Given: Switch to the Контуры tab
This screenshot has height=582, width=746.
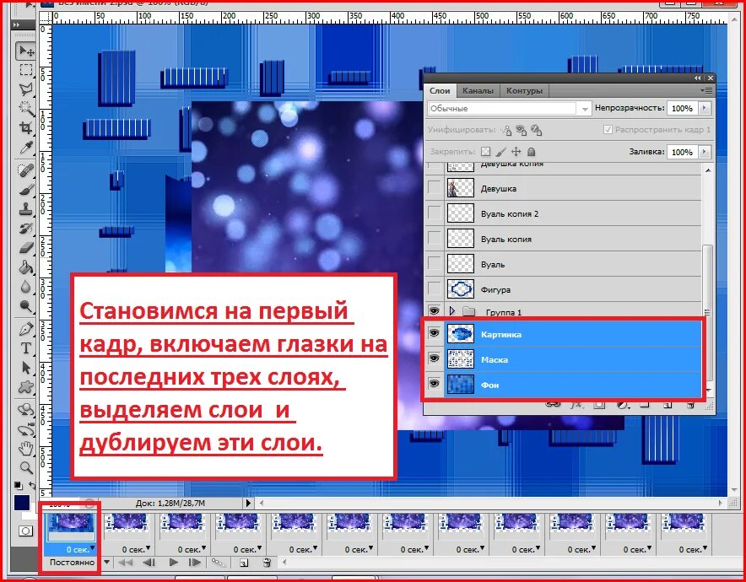Looking at the screenshot, I should pyautogui.click(x=524, y=90).
